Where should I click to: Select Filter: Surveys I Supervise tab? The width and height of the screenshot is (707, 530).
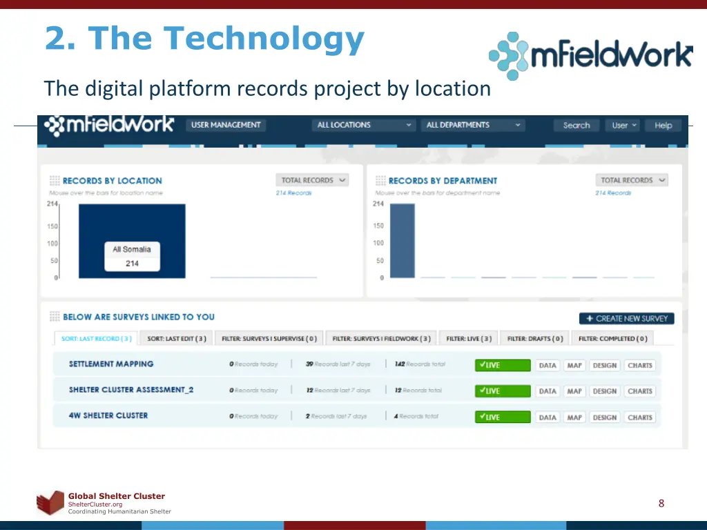pos(269,338)
